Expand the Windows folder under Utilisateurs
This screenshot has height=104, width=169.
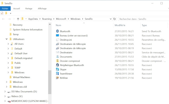[x=8, y=72]
